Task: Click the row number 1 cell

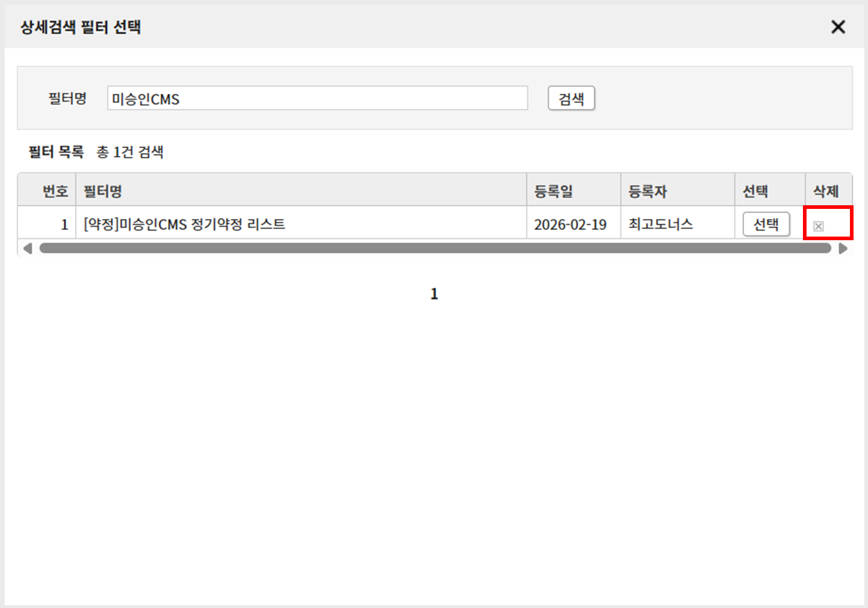Action: click(x=64, y=225)
